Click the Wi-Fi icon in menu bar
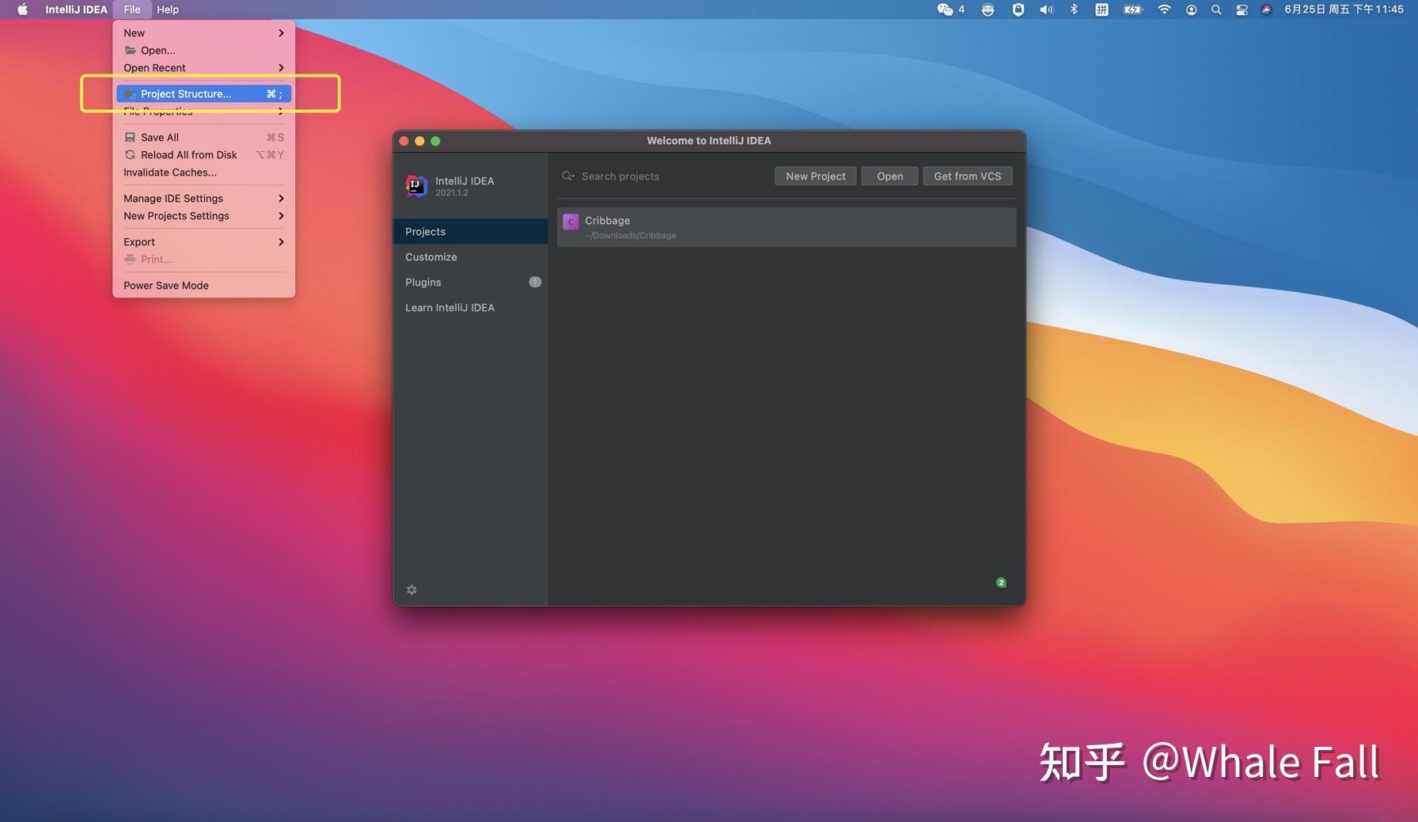This screenshot has height=822, width=1418. (x=1164, y=9)
